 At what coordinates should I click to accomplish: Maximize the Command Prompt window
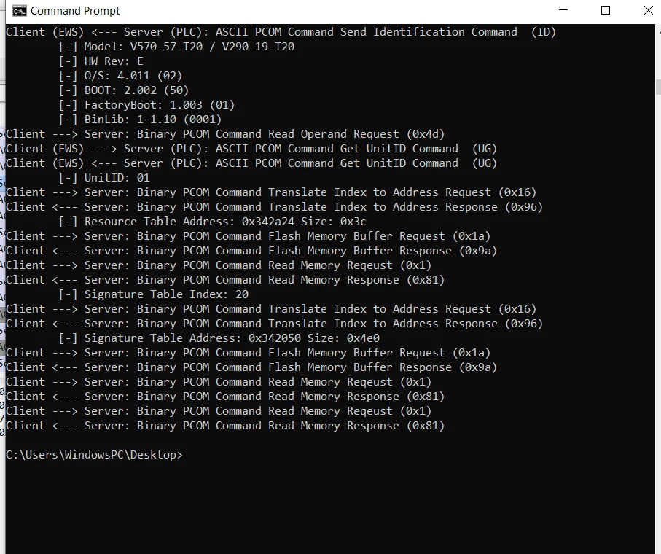point(606,11)
